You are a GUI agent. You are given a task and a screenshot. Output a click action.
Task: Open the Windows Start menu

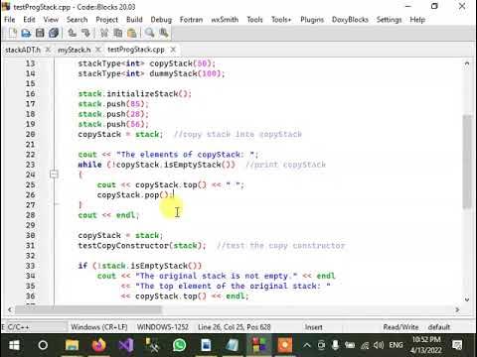(14, 345)
